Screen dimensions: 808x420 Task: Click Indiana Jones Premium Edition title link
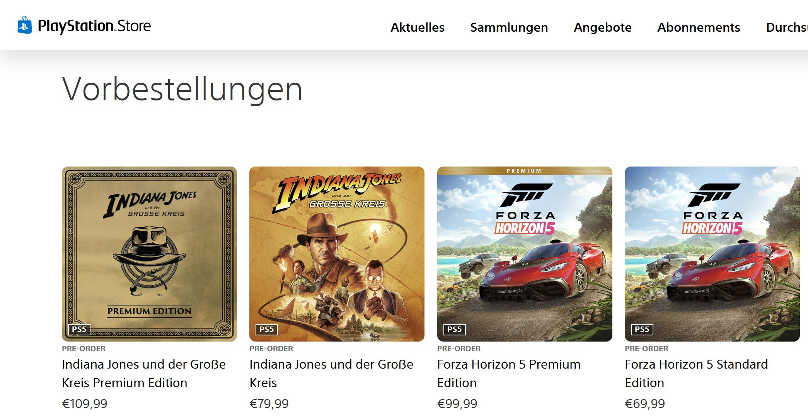(144, 374)
